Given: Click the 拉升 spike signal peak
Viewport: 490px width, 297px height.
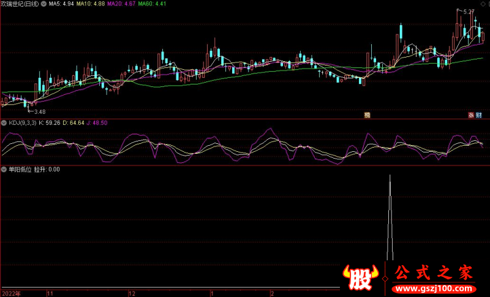Looking at the screenshot, I should (x=390, y=178).
